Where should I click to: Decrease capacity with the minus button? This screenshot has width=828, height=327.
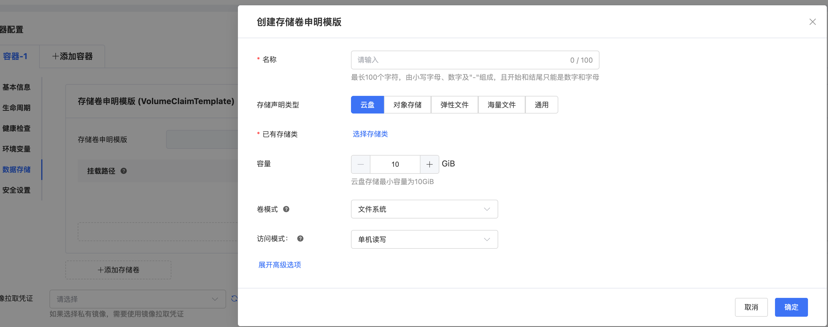[361, 164]
